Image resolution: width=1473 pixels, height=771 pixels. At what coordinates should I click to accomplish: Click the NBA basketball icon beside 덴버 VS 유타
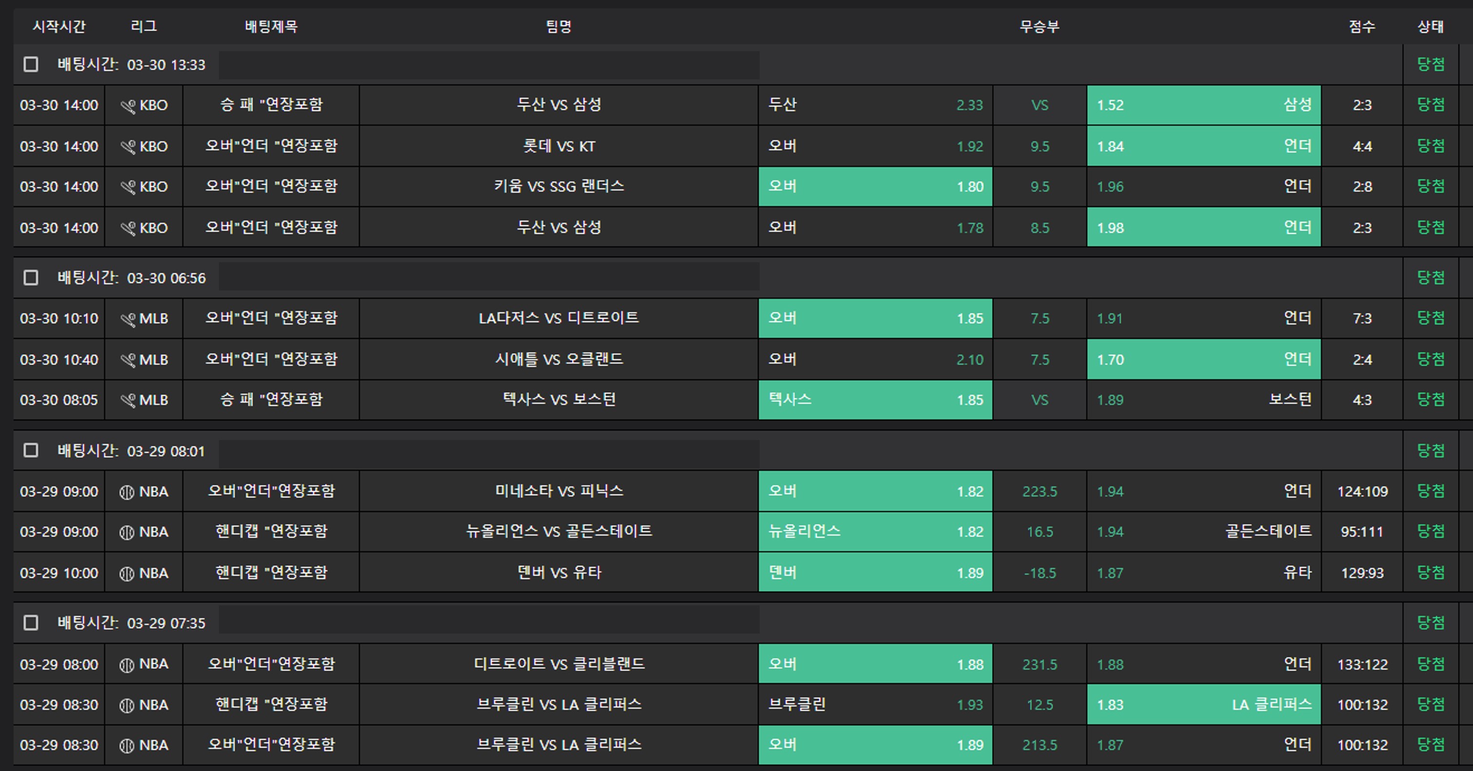pos(127,573)
